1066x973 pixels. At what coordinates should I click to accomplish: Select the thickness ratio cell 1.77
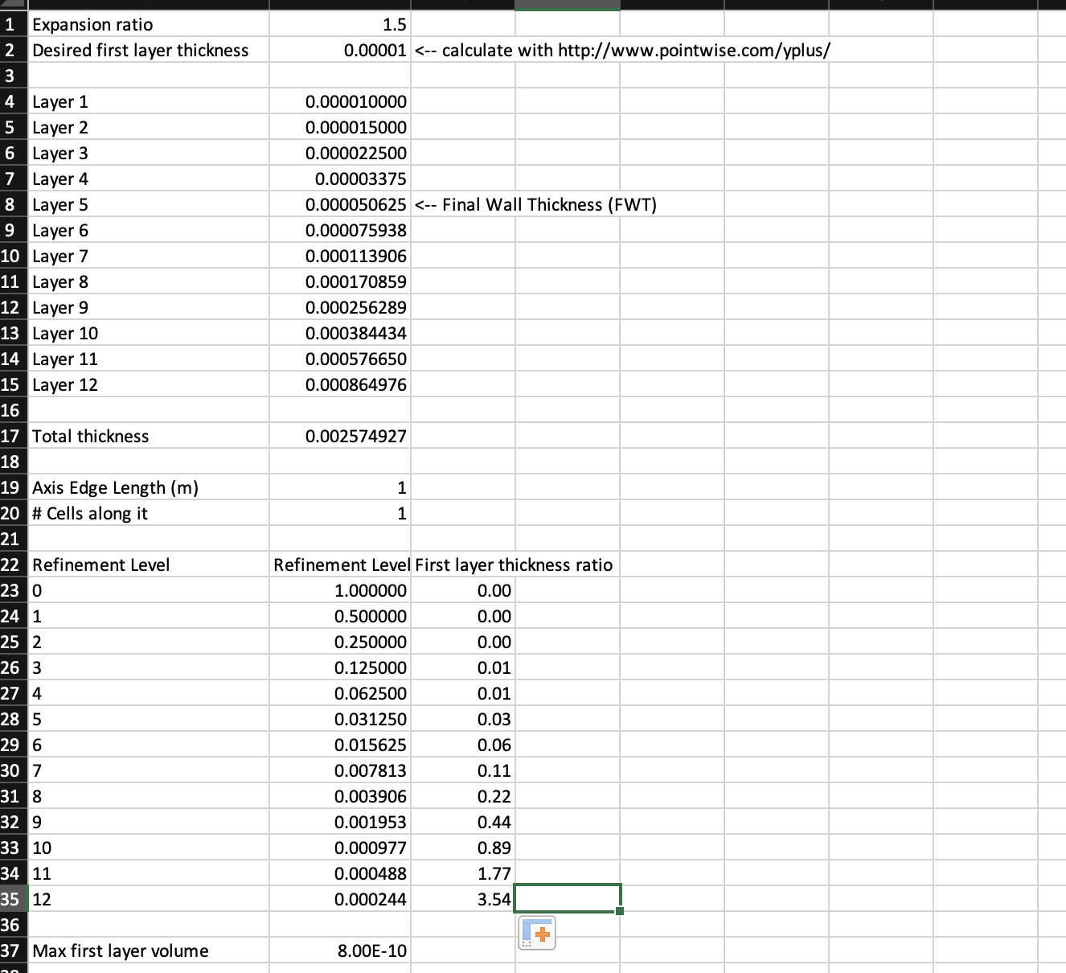click(x=463, y=874)
